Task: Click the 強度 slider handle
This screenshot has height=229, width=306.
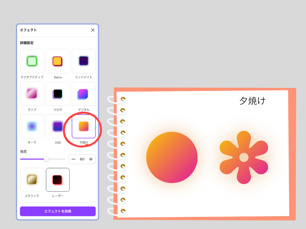Action: [x=46, y=159]
